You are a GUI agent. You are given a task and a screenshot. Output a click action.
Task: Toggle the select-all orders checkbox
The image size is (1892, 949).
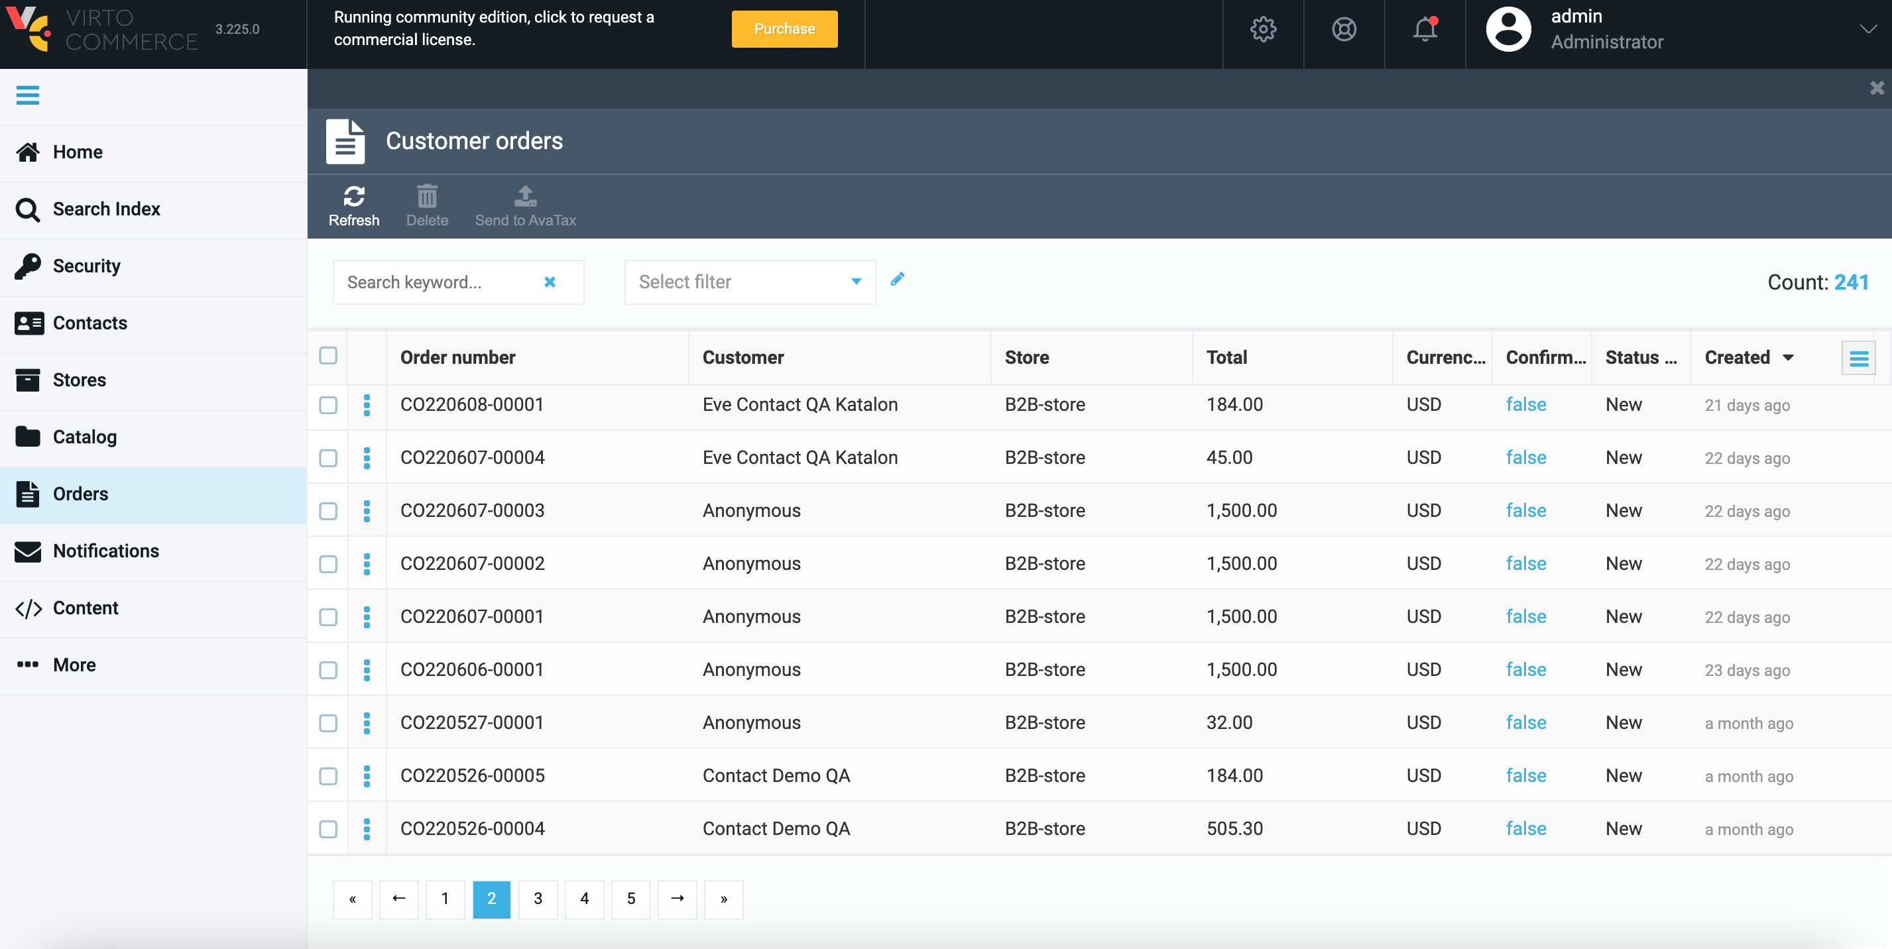coord(328,357)
